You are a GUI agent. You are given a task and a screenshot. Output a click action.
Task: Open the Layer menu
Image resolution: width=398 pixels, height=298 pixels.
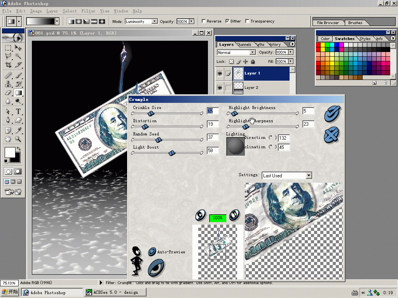pyautogui.click(x=52, y=11)
